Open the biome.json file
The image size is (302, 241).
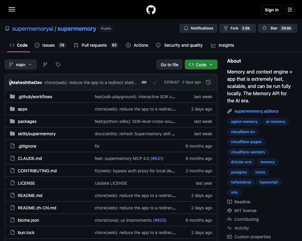pyautogui.click(x=28, y=220)
